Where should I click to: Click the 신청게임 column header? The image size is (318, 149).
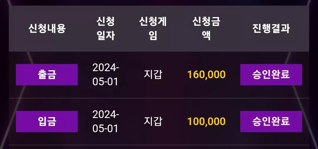(153, 28)
